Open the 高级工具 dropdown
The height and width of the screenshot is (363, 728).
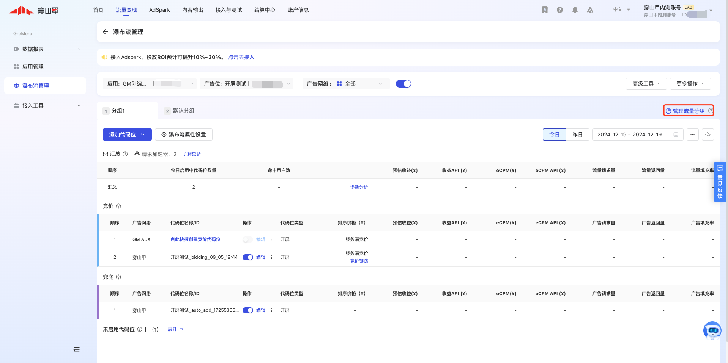click(646, 84)
